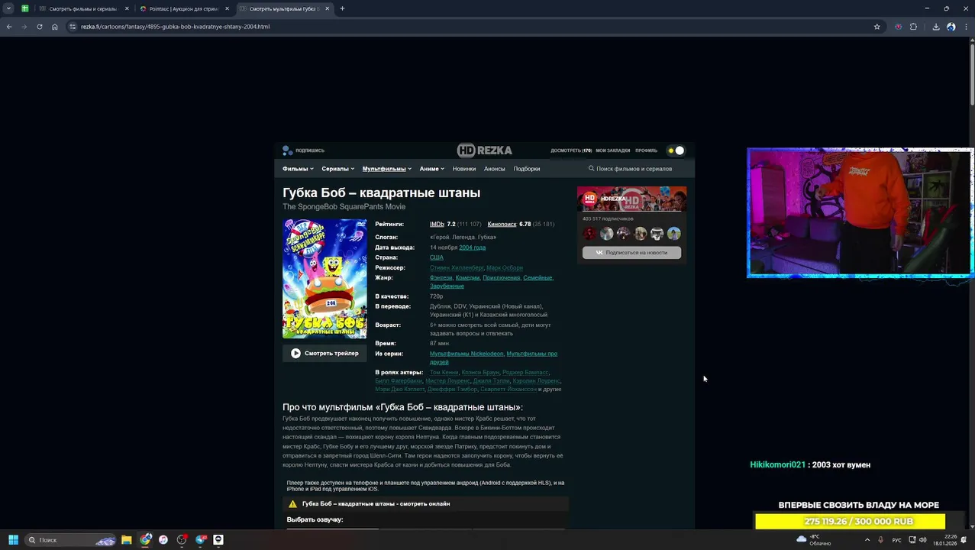Open the Фэнтези genre link
The image size is (975, 550).
click(x=441, y=278)
